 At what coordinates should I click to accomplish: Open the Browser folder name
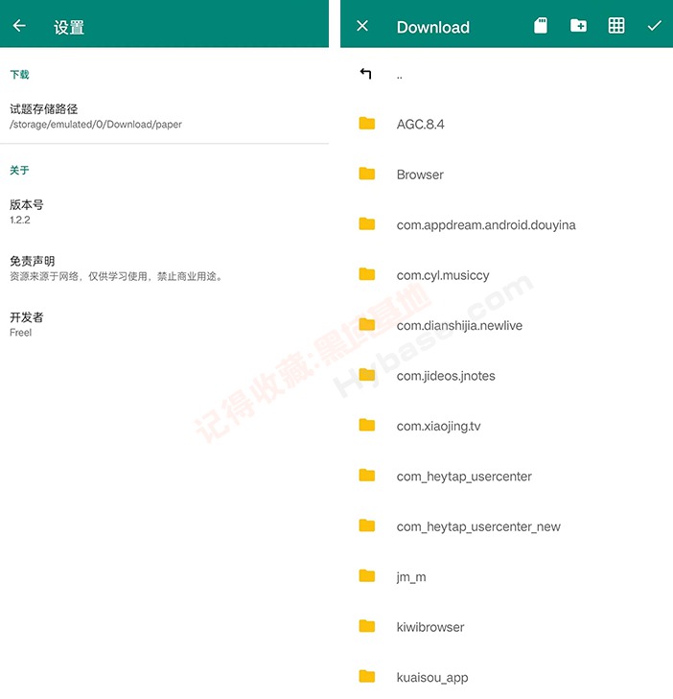pyautogui.click(x=420, y=175)
